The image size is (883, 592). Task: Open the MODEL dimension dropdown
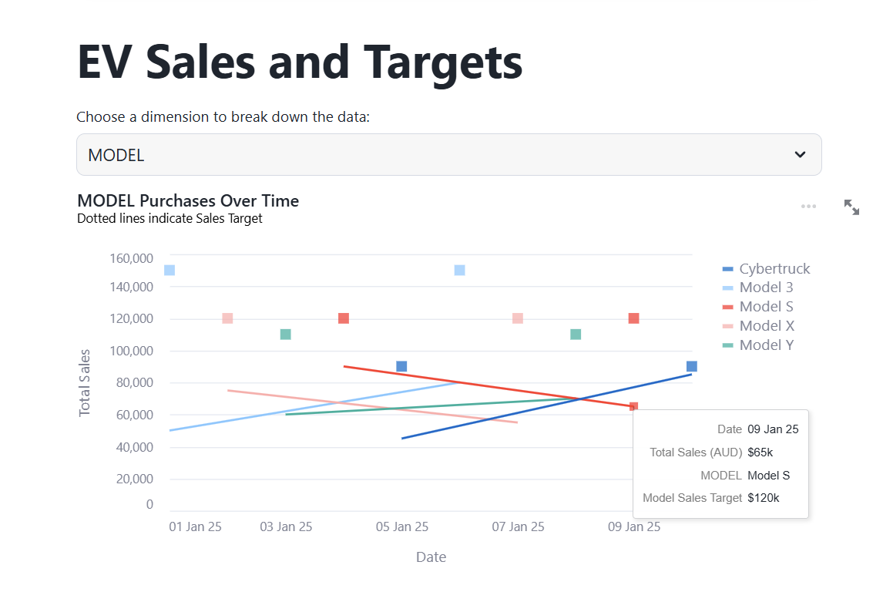point(449,154)
